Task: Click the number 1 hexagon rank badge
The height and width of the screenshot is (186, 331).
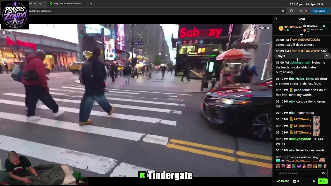Action: pyautogui.click(x=281, y=28)
